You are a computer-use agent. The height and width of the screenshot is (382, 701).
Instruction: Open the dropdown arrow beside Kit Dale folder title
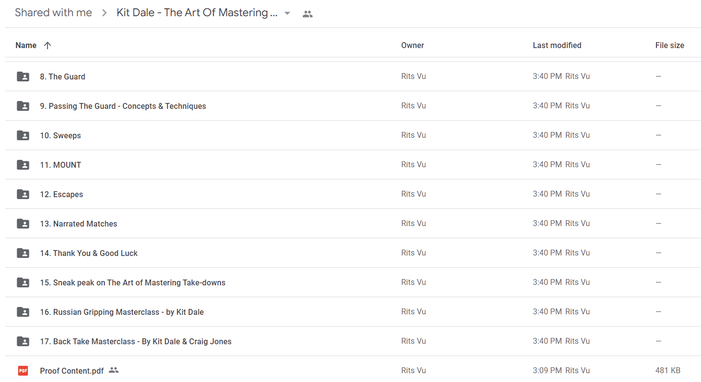tap(288, 13)
